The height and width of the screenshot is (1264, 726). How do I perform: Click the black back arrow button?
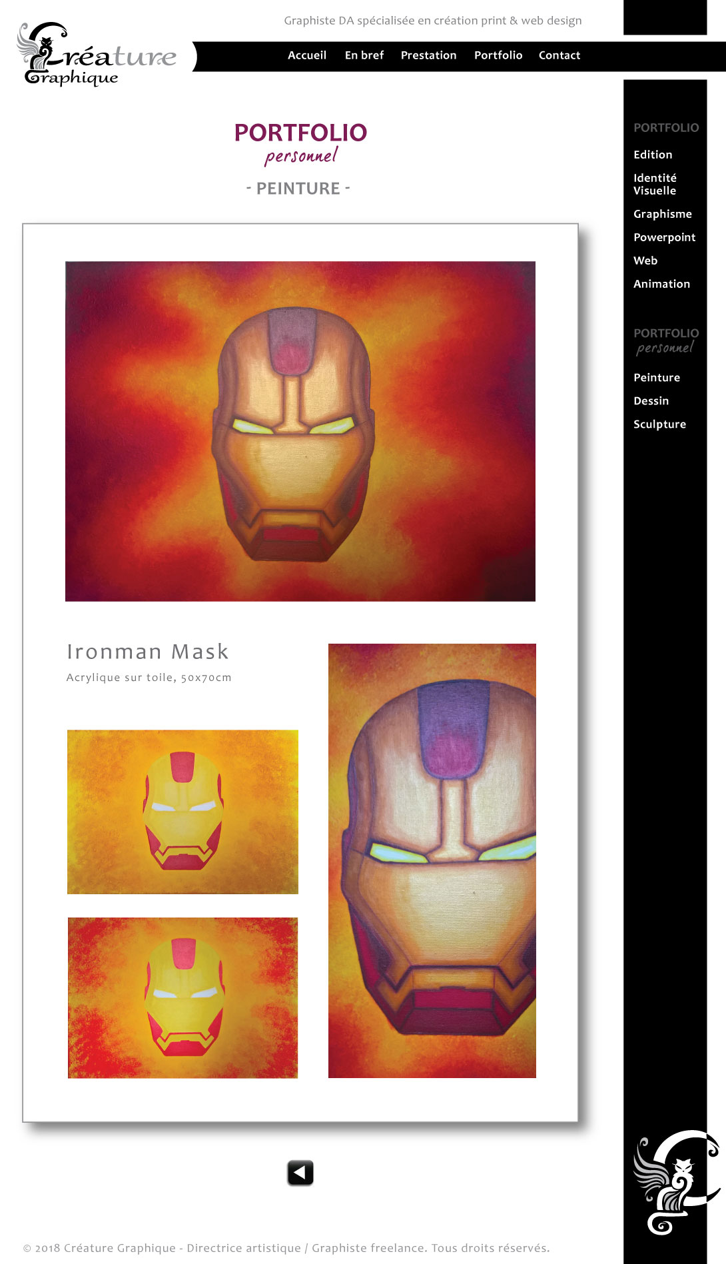(300, 1173)
